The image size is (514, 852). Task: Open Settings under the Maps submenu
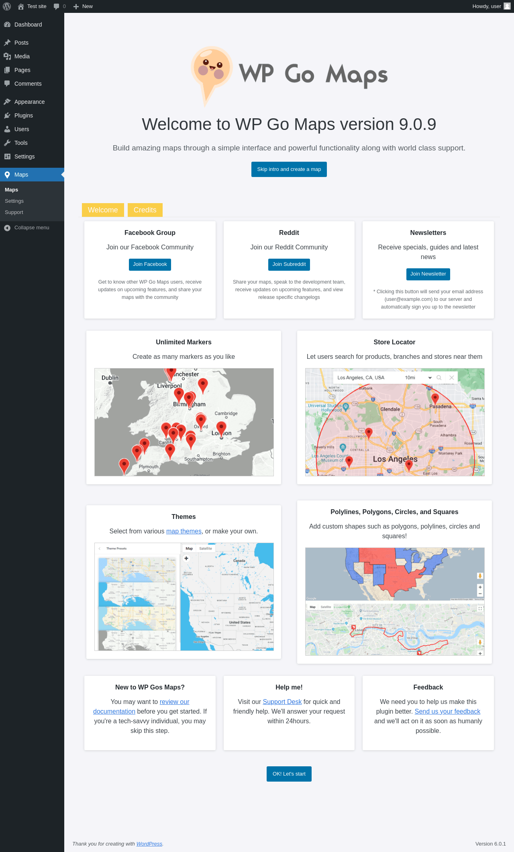click(14, 201)
